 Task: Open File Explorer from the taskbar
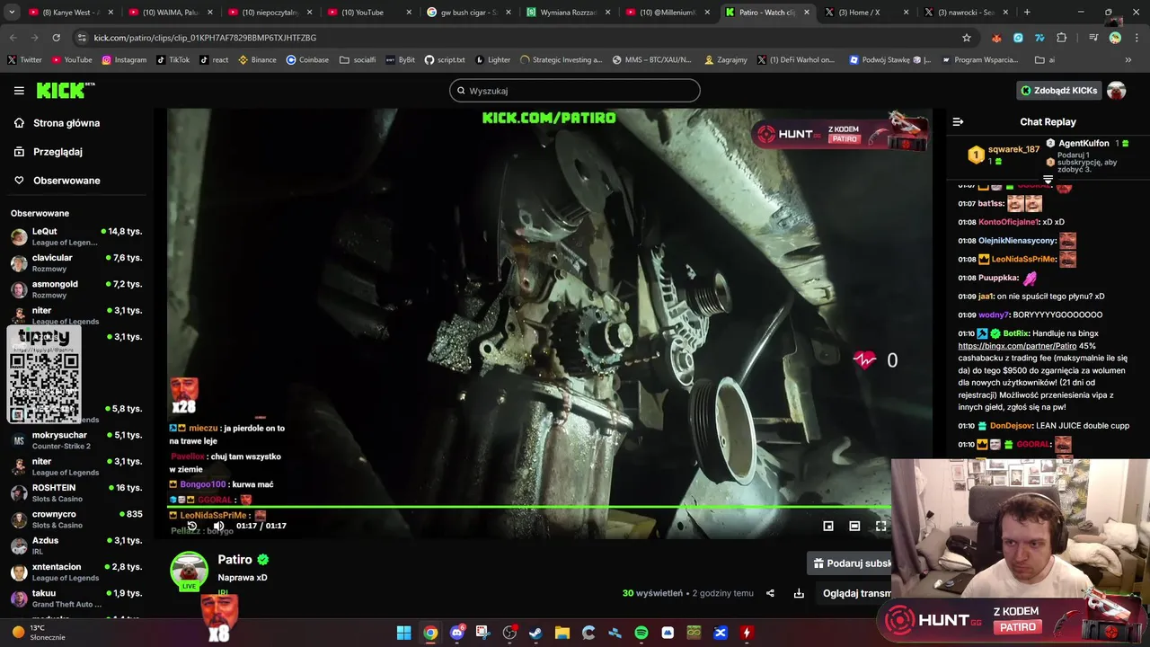pyautogui.click(x=562, y=633)
